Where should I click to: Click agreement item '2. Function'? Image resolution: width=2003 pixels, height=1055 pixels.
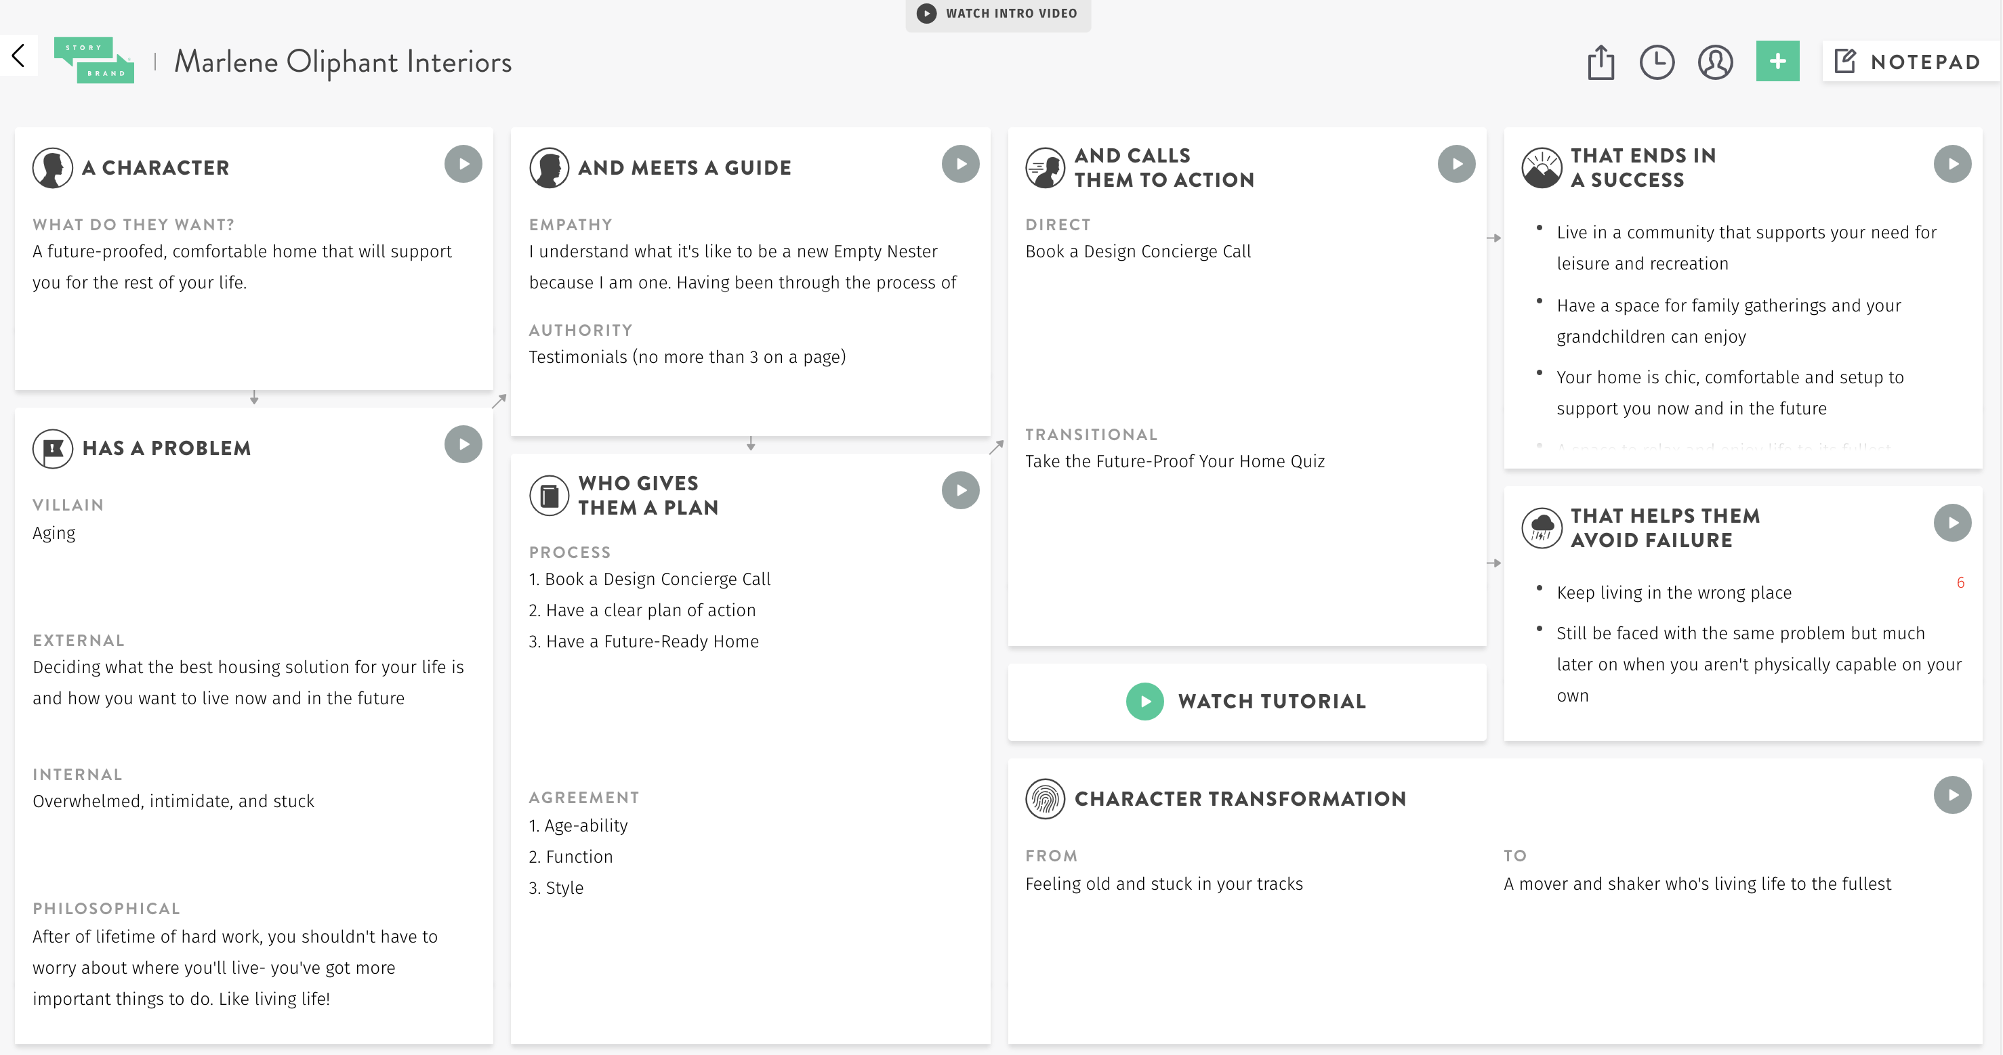click(571, 856)
